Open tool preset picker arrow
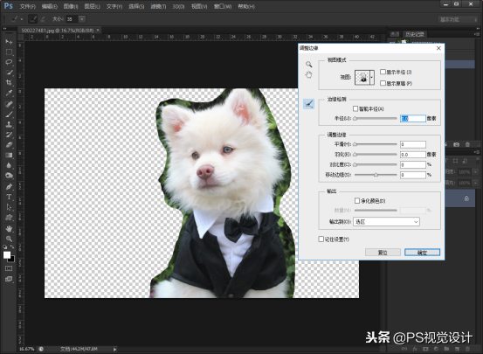This screenshot has height=354, width=483. tap(22, 19)
